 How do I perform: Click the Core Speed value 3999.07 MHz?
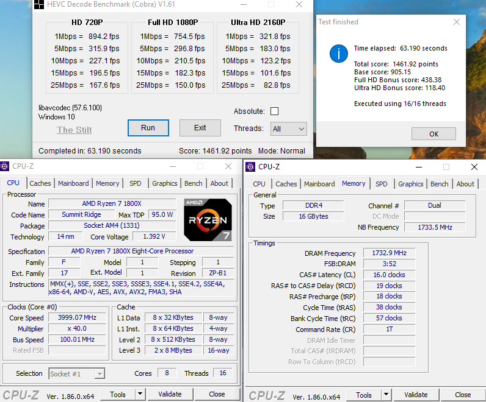(77, 317)
